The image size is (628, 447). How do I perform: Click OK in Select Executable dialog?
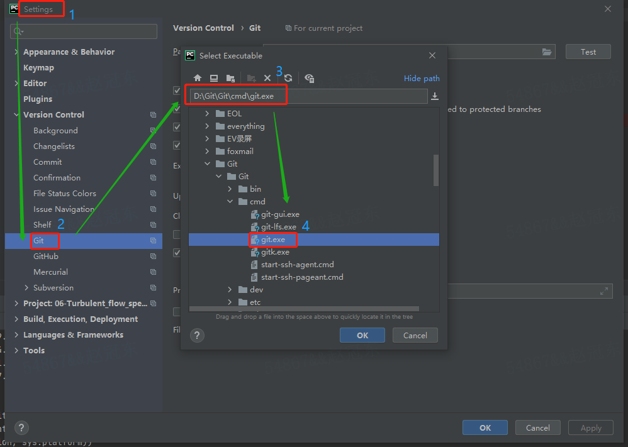click(362, 335)
